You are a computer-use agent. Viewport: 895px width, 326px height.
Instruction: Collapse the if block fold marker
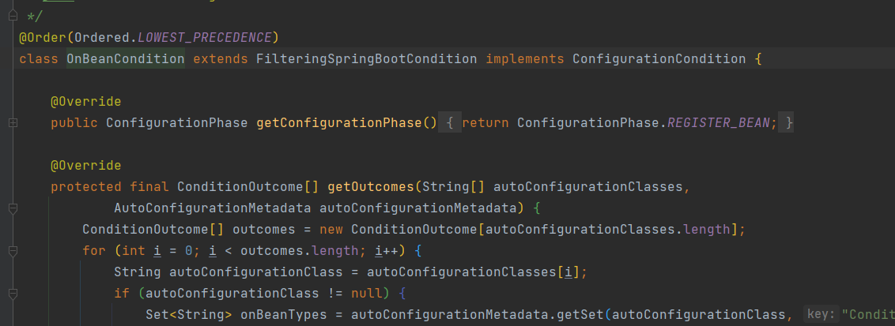(13, 294)
